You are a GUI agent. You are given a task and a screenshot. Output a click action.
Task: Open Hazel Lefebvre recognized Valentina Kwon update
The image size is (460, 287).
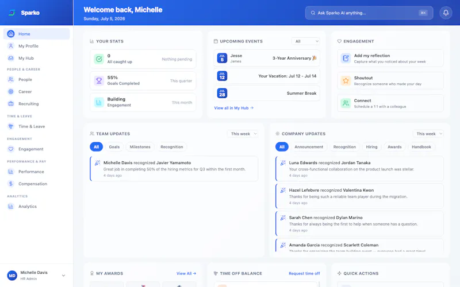pyautogui.click(x=359, y=196)
